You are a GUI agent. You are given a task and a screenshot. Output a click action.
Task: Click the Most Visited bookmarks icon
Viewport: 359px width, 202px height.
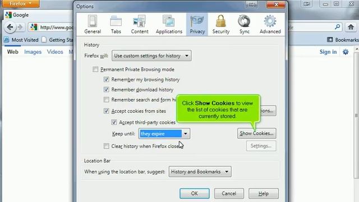pyautogui.click(x=6, y=40)
